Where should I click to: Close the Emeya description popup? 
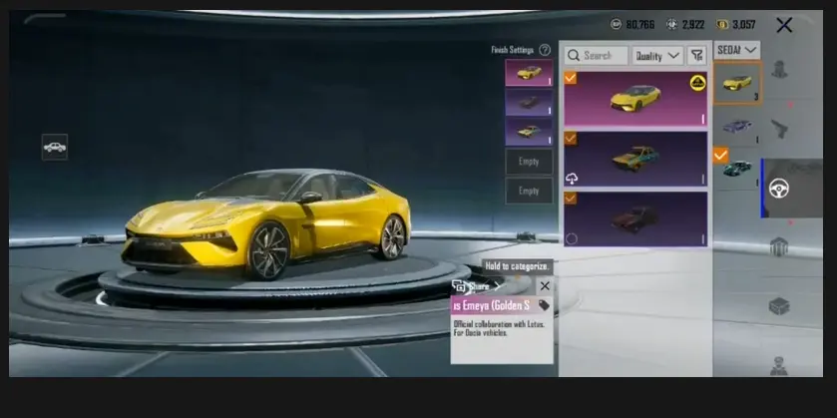(544, 286)
